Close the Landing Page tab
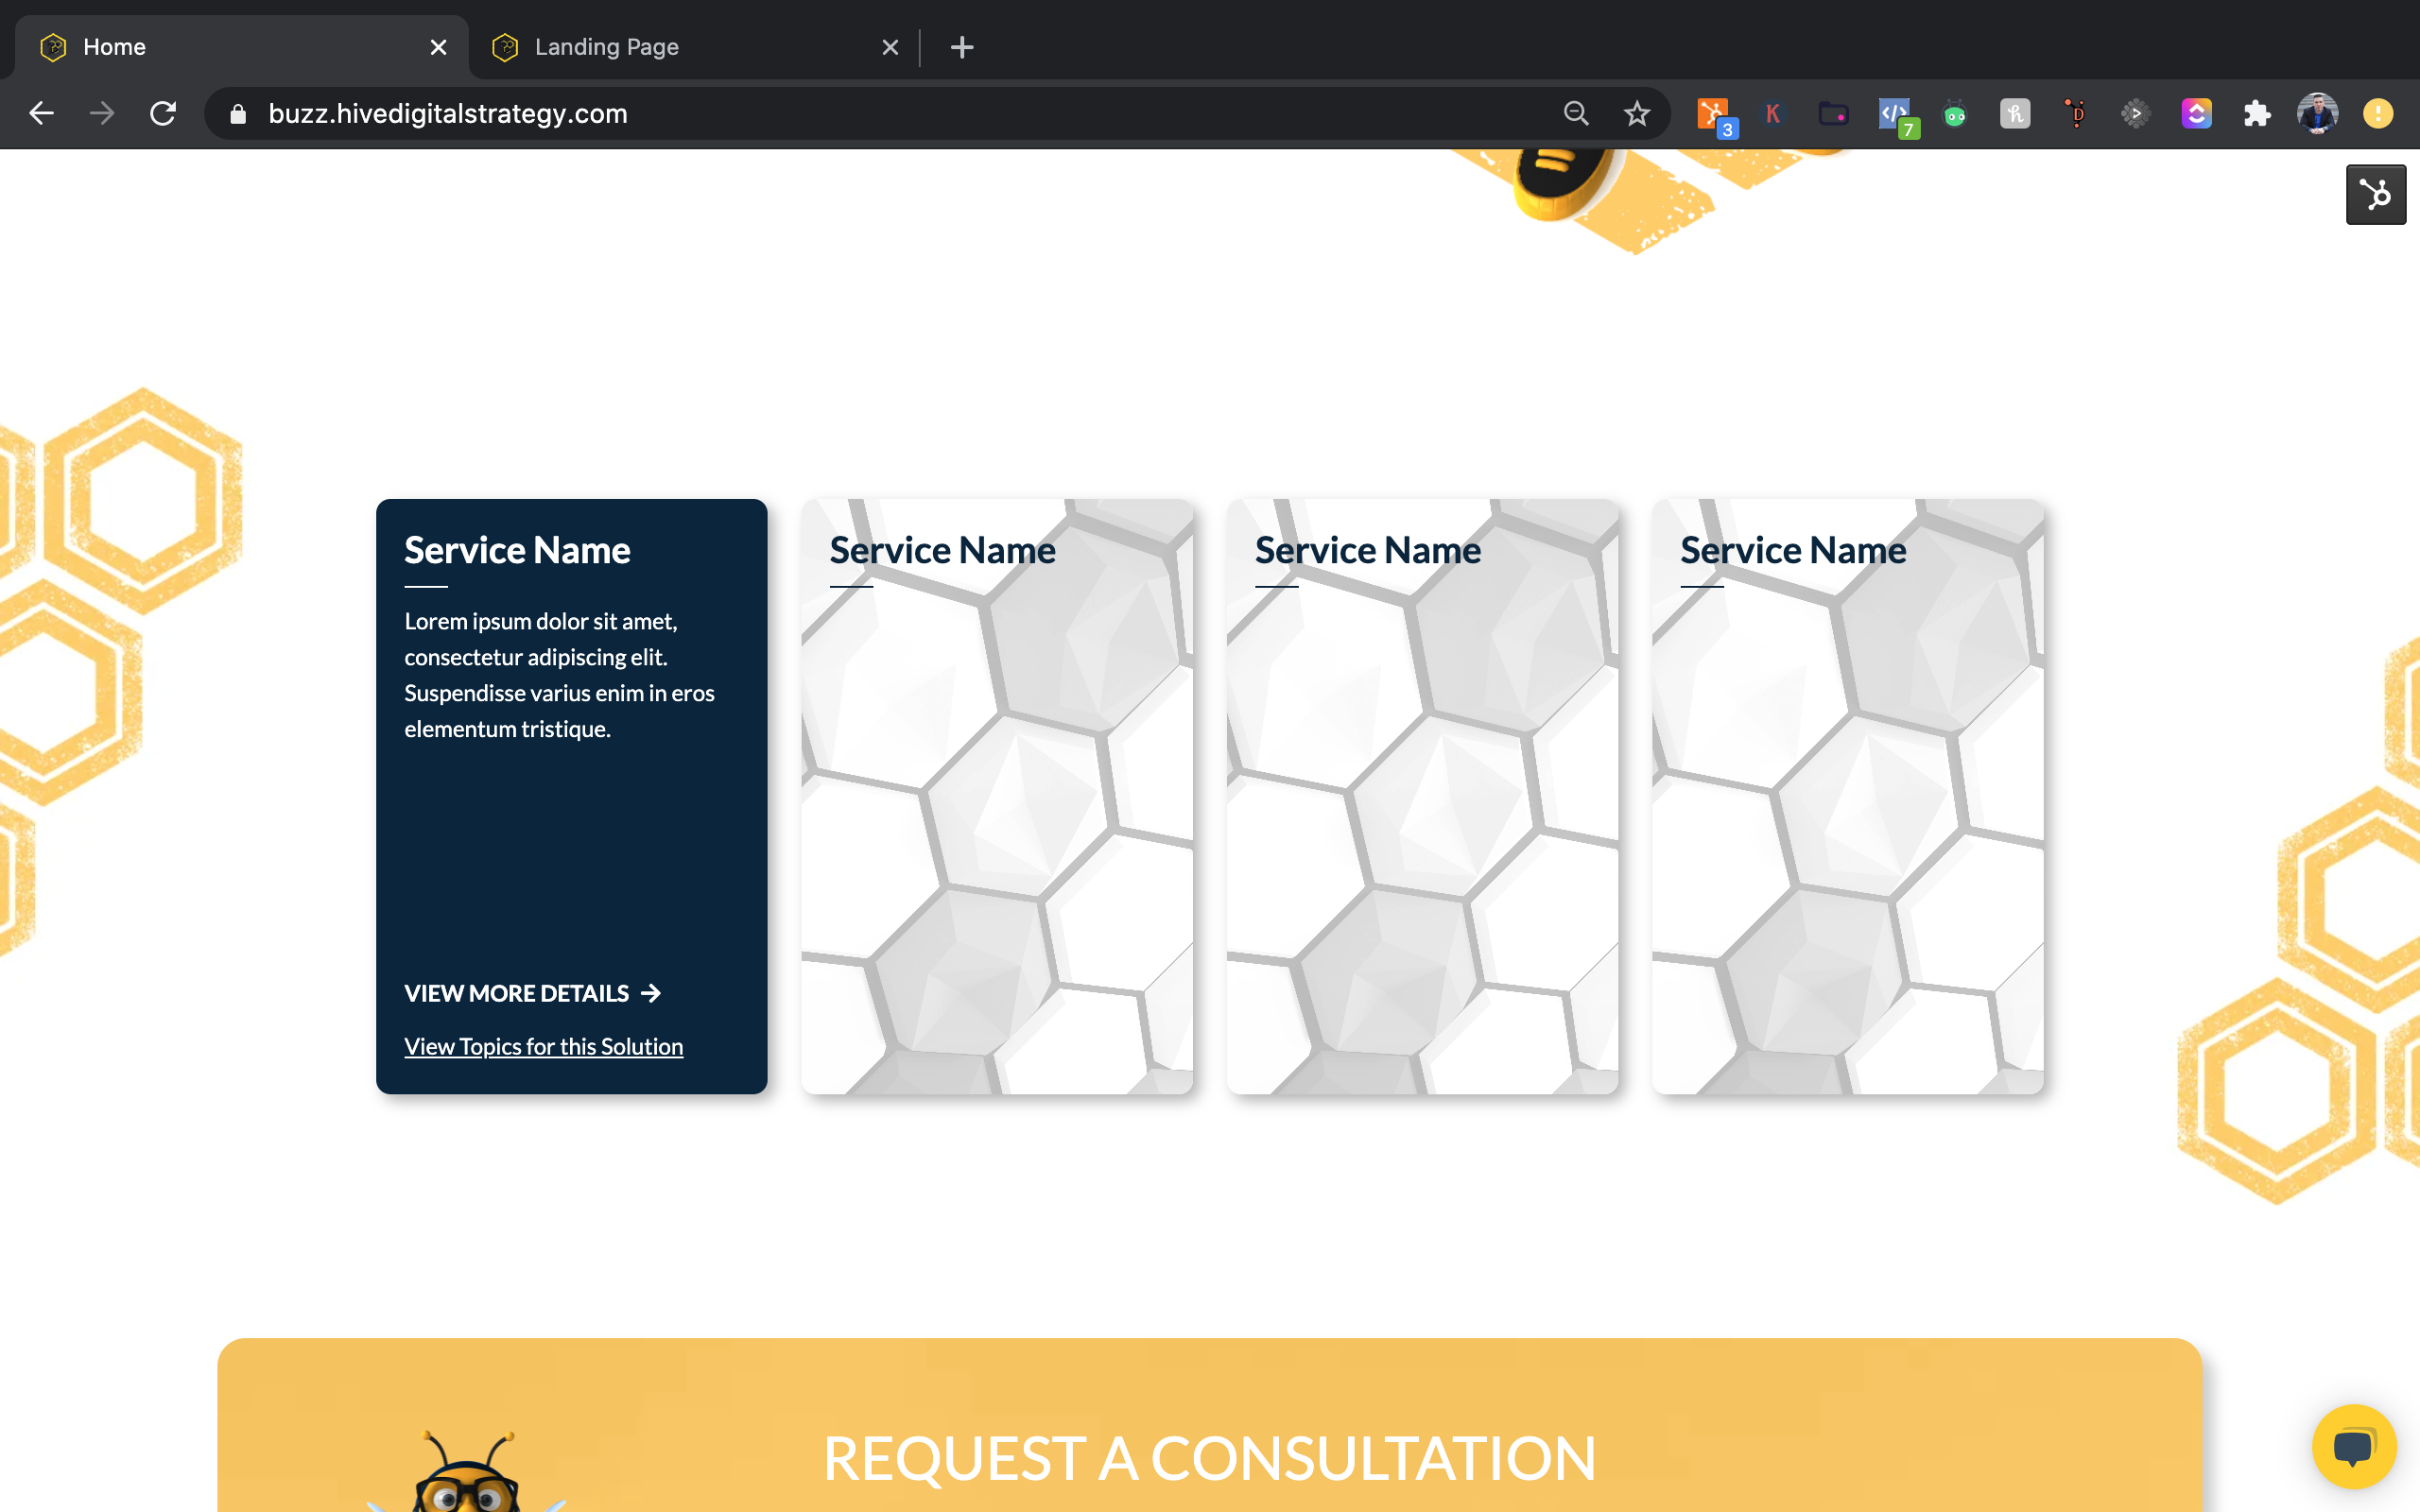Image resolution: width=2420 pixels, height=1512 pixels. click(890, 47)
